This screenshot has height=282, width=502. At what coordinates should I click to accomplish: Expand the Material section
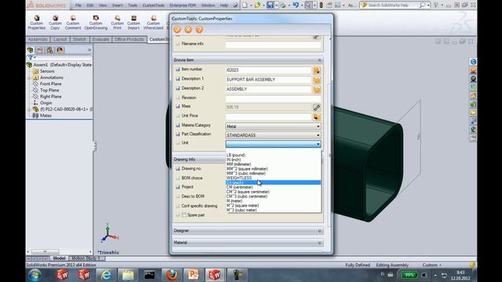[x=319, y=243]
